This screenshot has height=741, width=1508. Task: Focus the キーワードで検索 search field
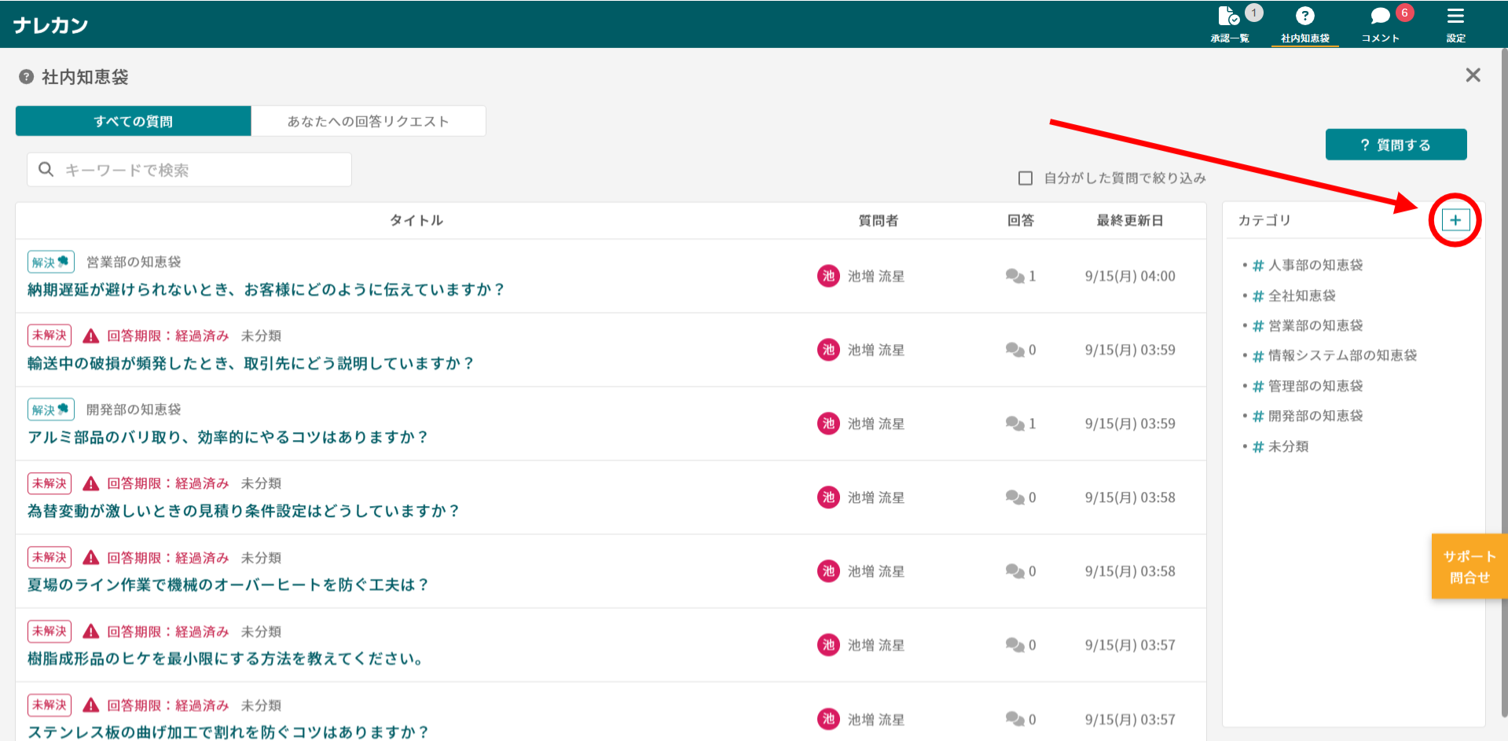point(204,170)
